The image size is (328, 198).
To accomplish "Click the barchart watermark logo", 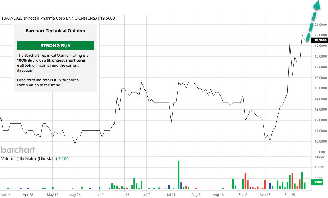I will pyautogui.click(x=18, y=150).
